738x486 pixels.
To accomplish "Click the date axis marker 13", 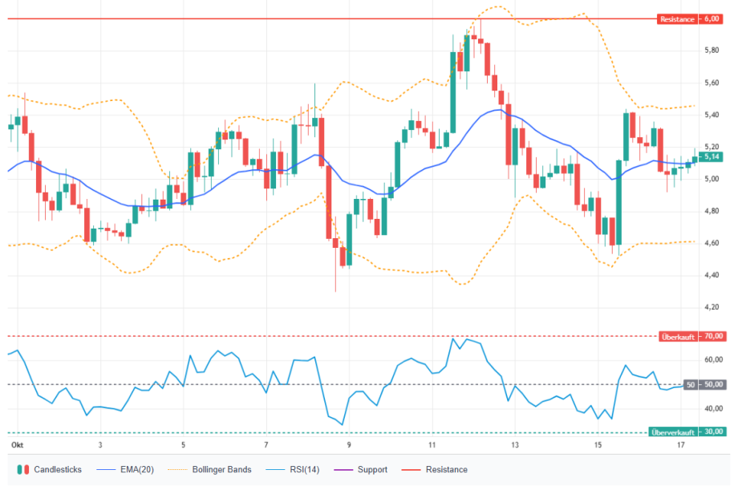I will 515,445.
